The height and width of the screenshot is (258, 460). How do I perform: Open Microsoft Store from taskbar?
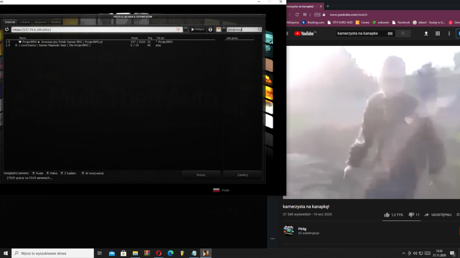click(x=123, y=253)
